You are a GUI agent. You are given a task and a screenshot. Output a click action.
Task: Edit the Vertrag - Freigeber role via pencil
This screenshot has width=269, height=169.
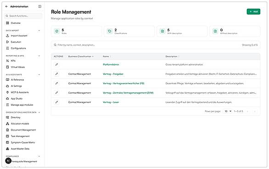point(56,74)
